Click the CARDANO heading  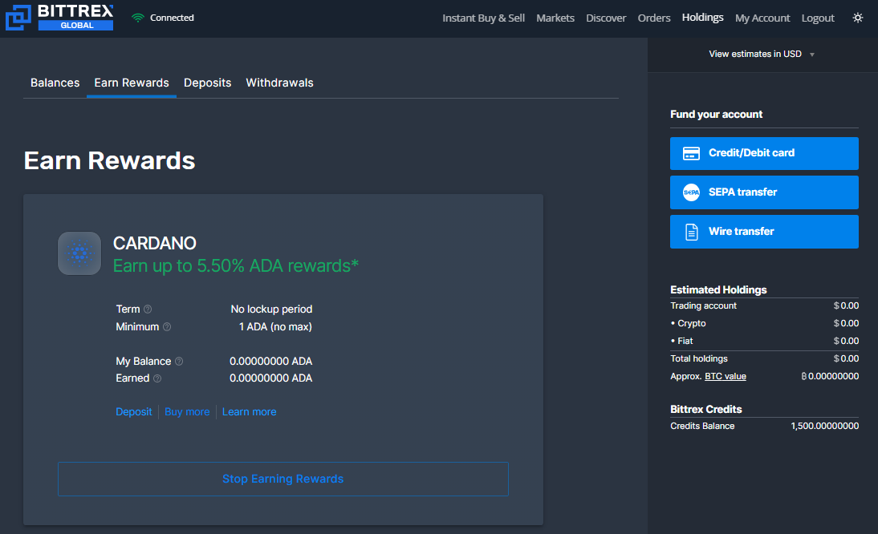pyautogui.click(x=155, y=243)
